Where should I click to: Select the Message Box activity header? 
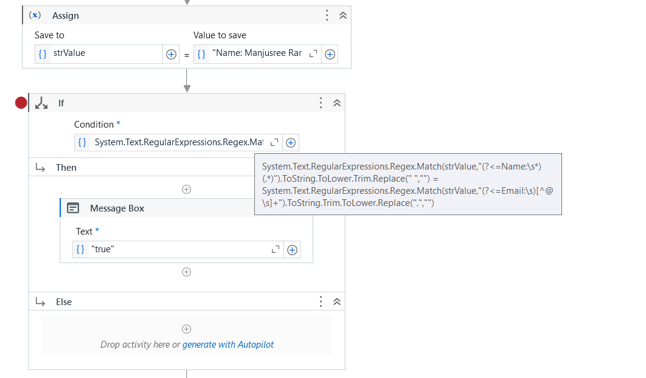tap(158, 208)
